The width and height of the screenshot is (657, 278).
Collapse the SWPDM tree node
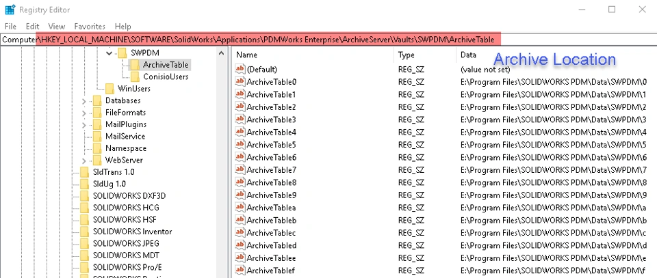tap(109, 53)
